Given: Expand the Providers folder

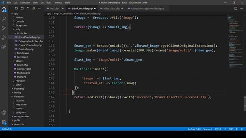Looking at the screenshot, I should [x=20, y=81].
